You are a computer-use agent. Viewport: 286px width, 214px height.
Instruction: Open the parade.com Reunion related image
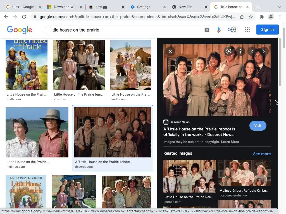click(190, 176)
